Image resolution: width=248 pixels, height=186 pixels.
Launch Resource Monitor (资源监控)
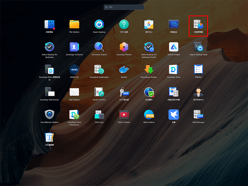pyautogui.click(x=174, y=25)
